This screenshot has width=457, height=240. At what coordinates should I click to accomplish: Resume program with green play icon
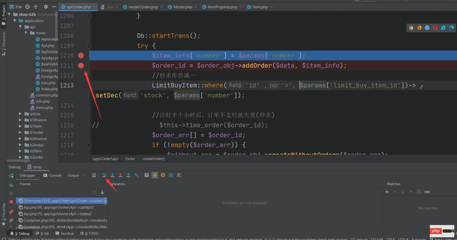pos(11,186)
